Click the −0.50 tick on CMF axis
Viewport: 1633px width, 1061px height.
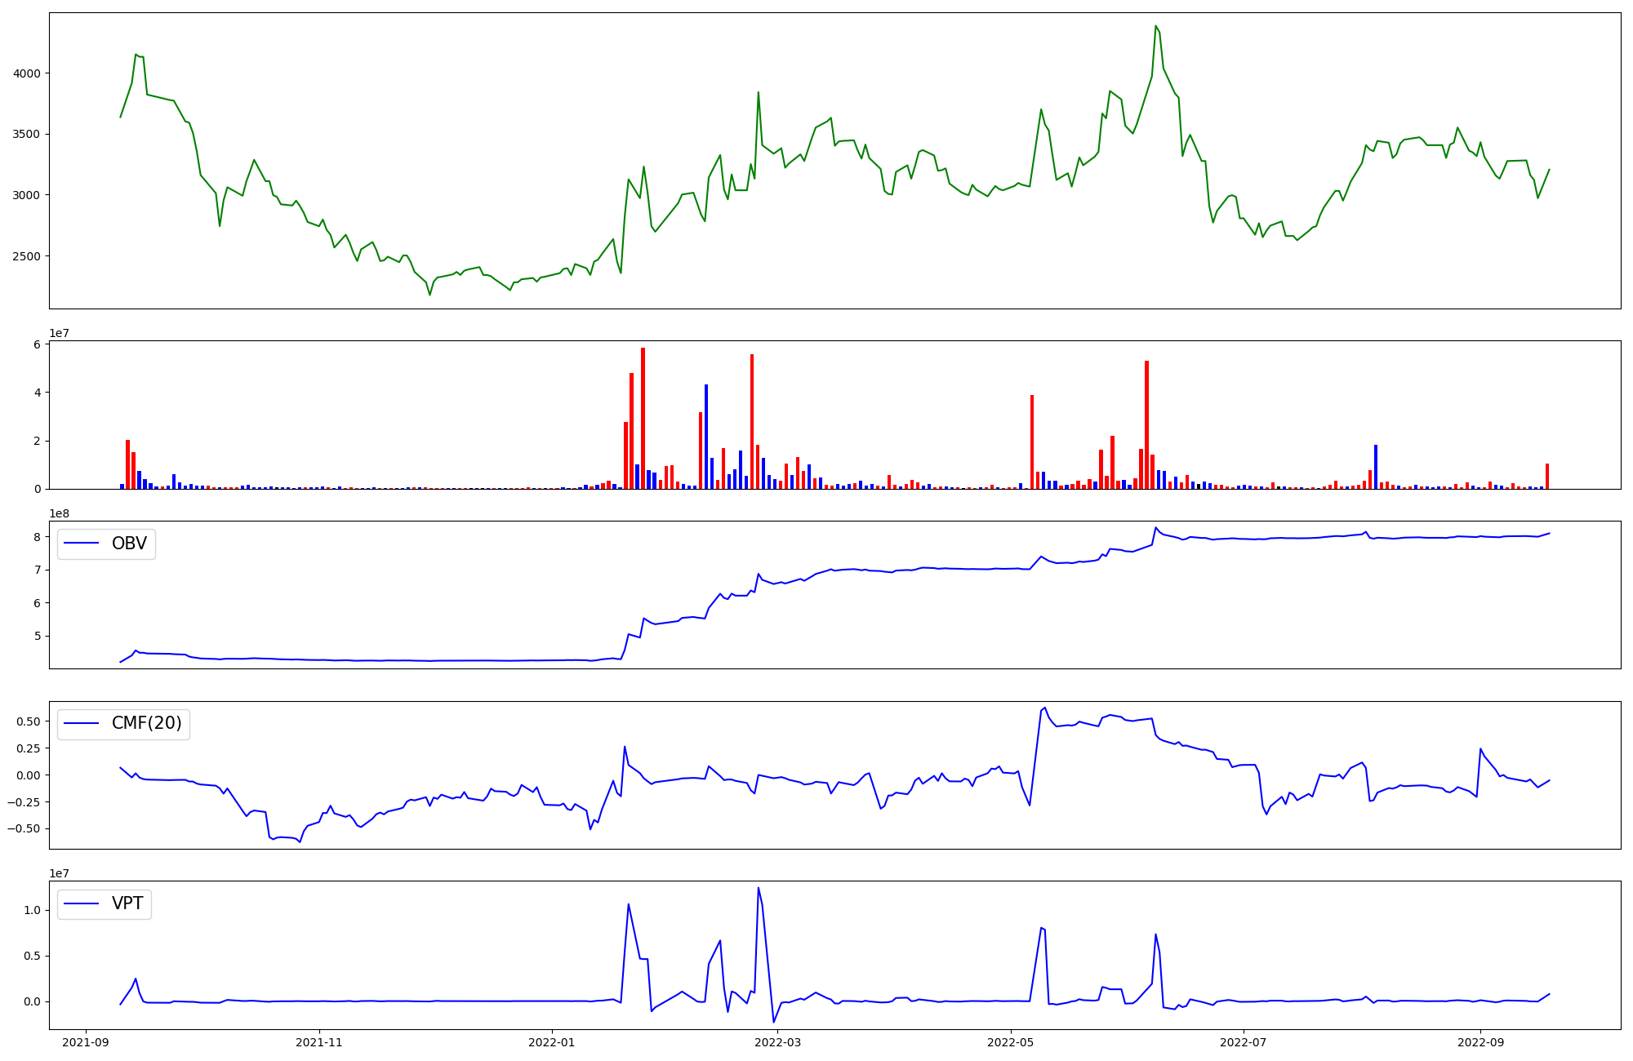coord(24,828)
